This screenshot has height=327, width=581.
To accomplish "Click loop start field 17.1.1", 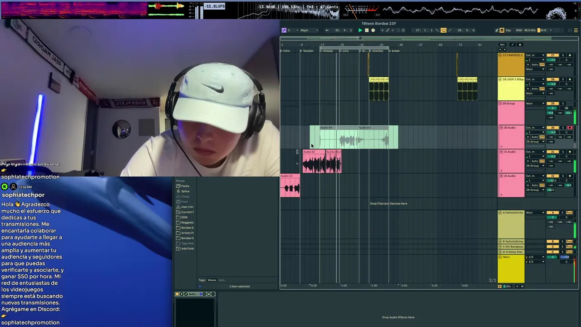I will pyautogui.click(x=424, y=30).
